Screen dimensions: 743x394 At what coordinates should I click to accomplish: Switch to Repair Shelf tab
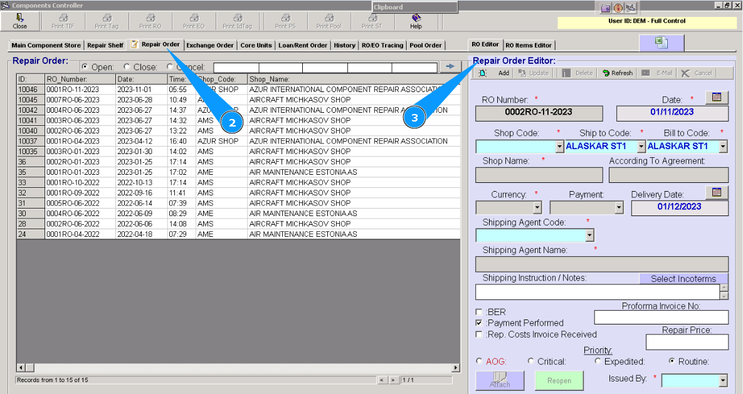click(x=105, y=46)
